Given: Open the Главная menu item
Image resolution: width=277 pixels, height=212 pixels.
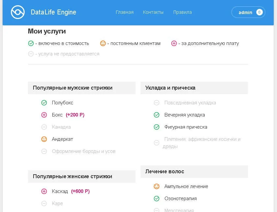Looking at the screenshot, I should pos(125,12).
